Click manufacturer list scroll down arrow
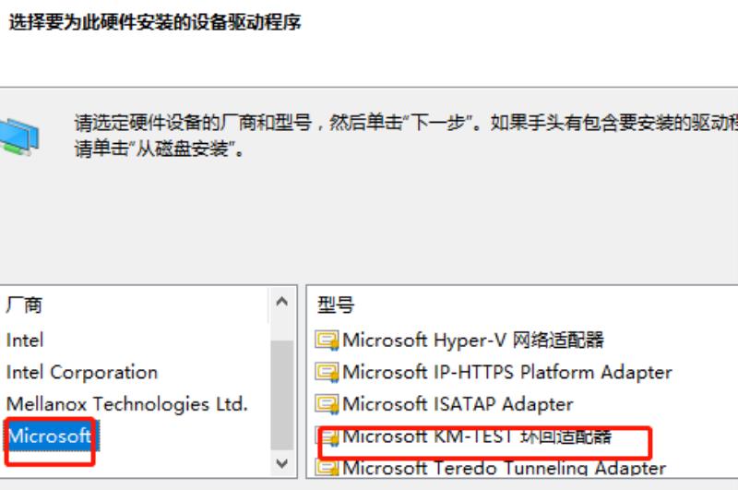Screen dimensions: 738x490 (282, 462)
